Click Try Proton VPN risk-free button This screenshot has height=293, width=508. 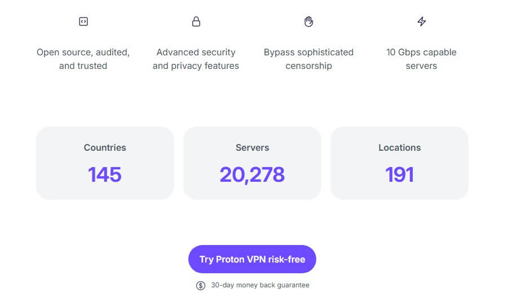(252, 259)
